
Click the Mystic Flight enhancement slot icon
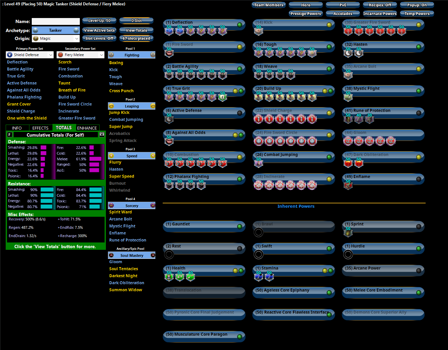tap(348, 97)
